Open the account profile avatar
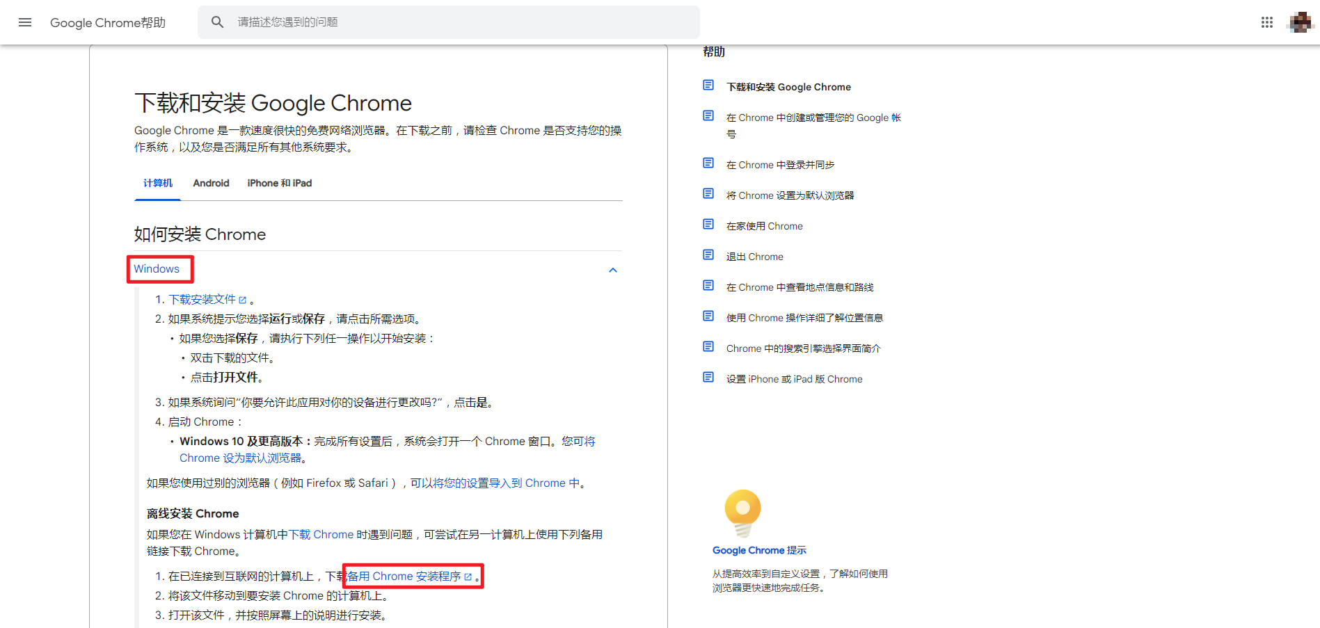Image resolution: width=1320 pixels, height=628 pixels. click(x=1300, y=22)
